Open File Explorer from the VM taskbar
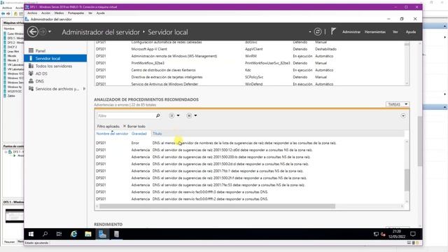The image size is (448, 252). [x=88, y=234]
